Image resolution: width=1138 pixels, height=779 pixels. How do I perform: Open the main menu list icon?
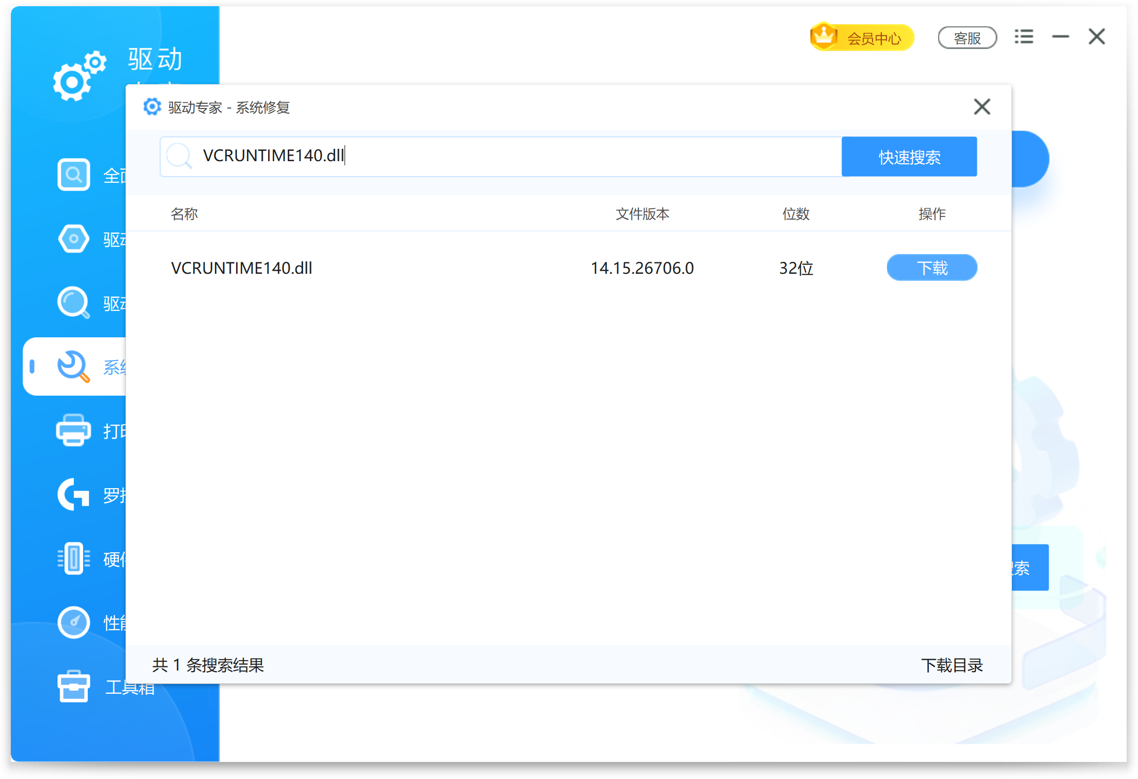(x=1023, y=37)
